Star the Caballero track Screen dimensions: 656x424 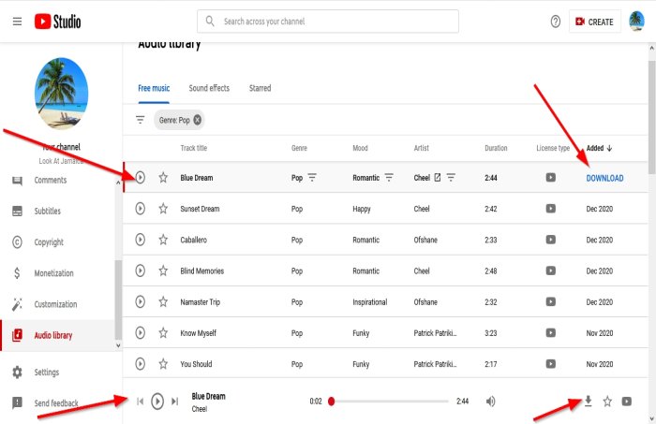pos(163,240)
